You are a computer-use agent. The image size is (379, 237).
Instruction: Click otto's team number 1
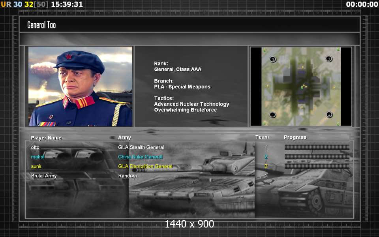266,147
